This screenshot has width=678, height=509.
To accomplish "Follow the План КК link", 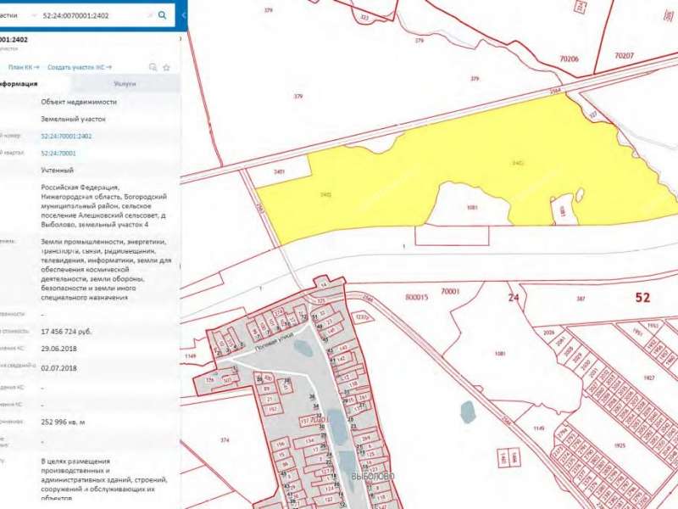I will [17, 66].
